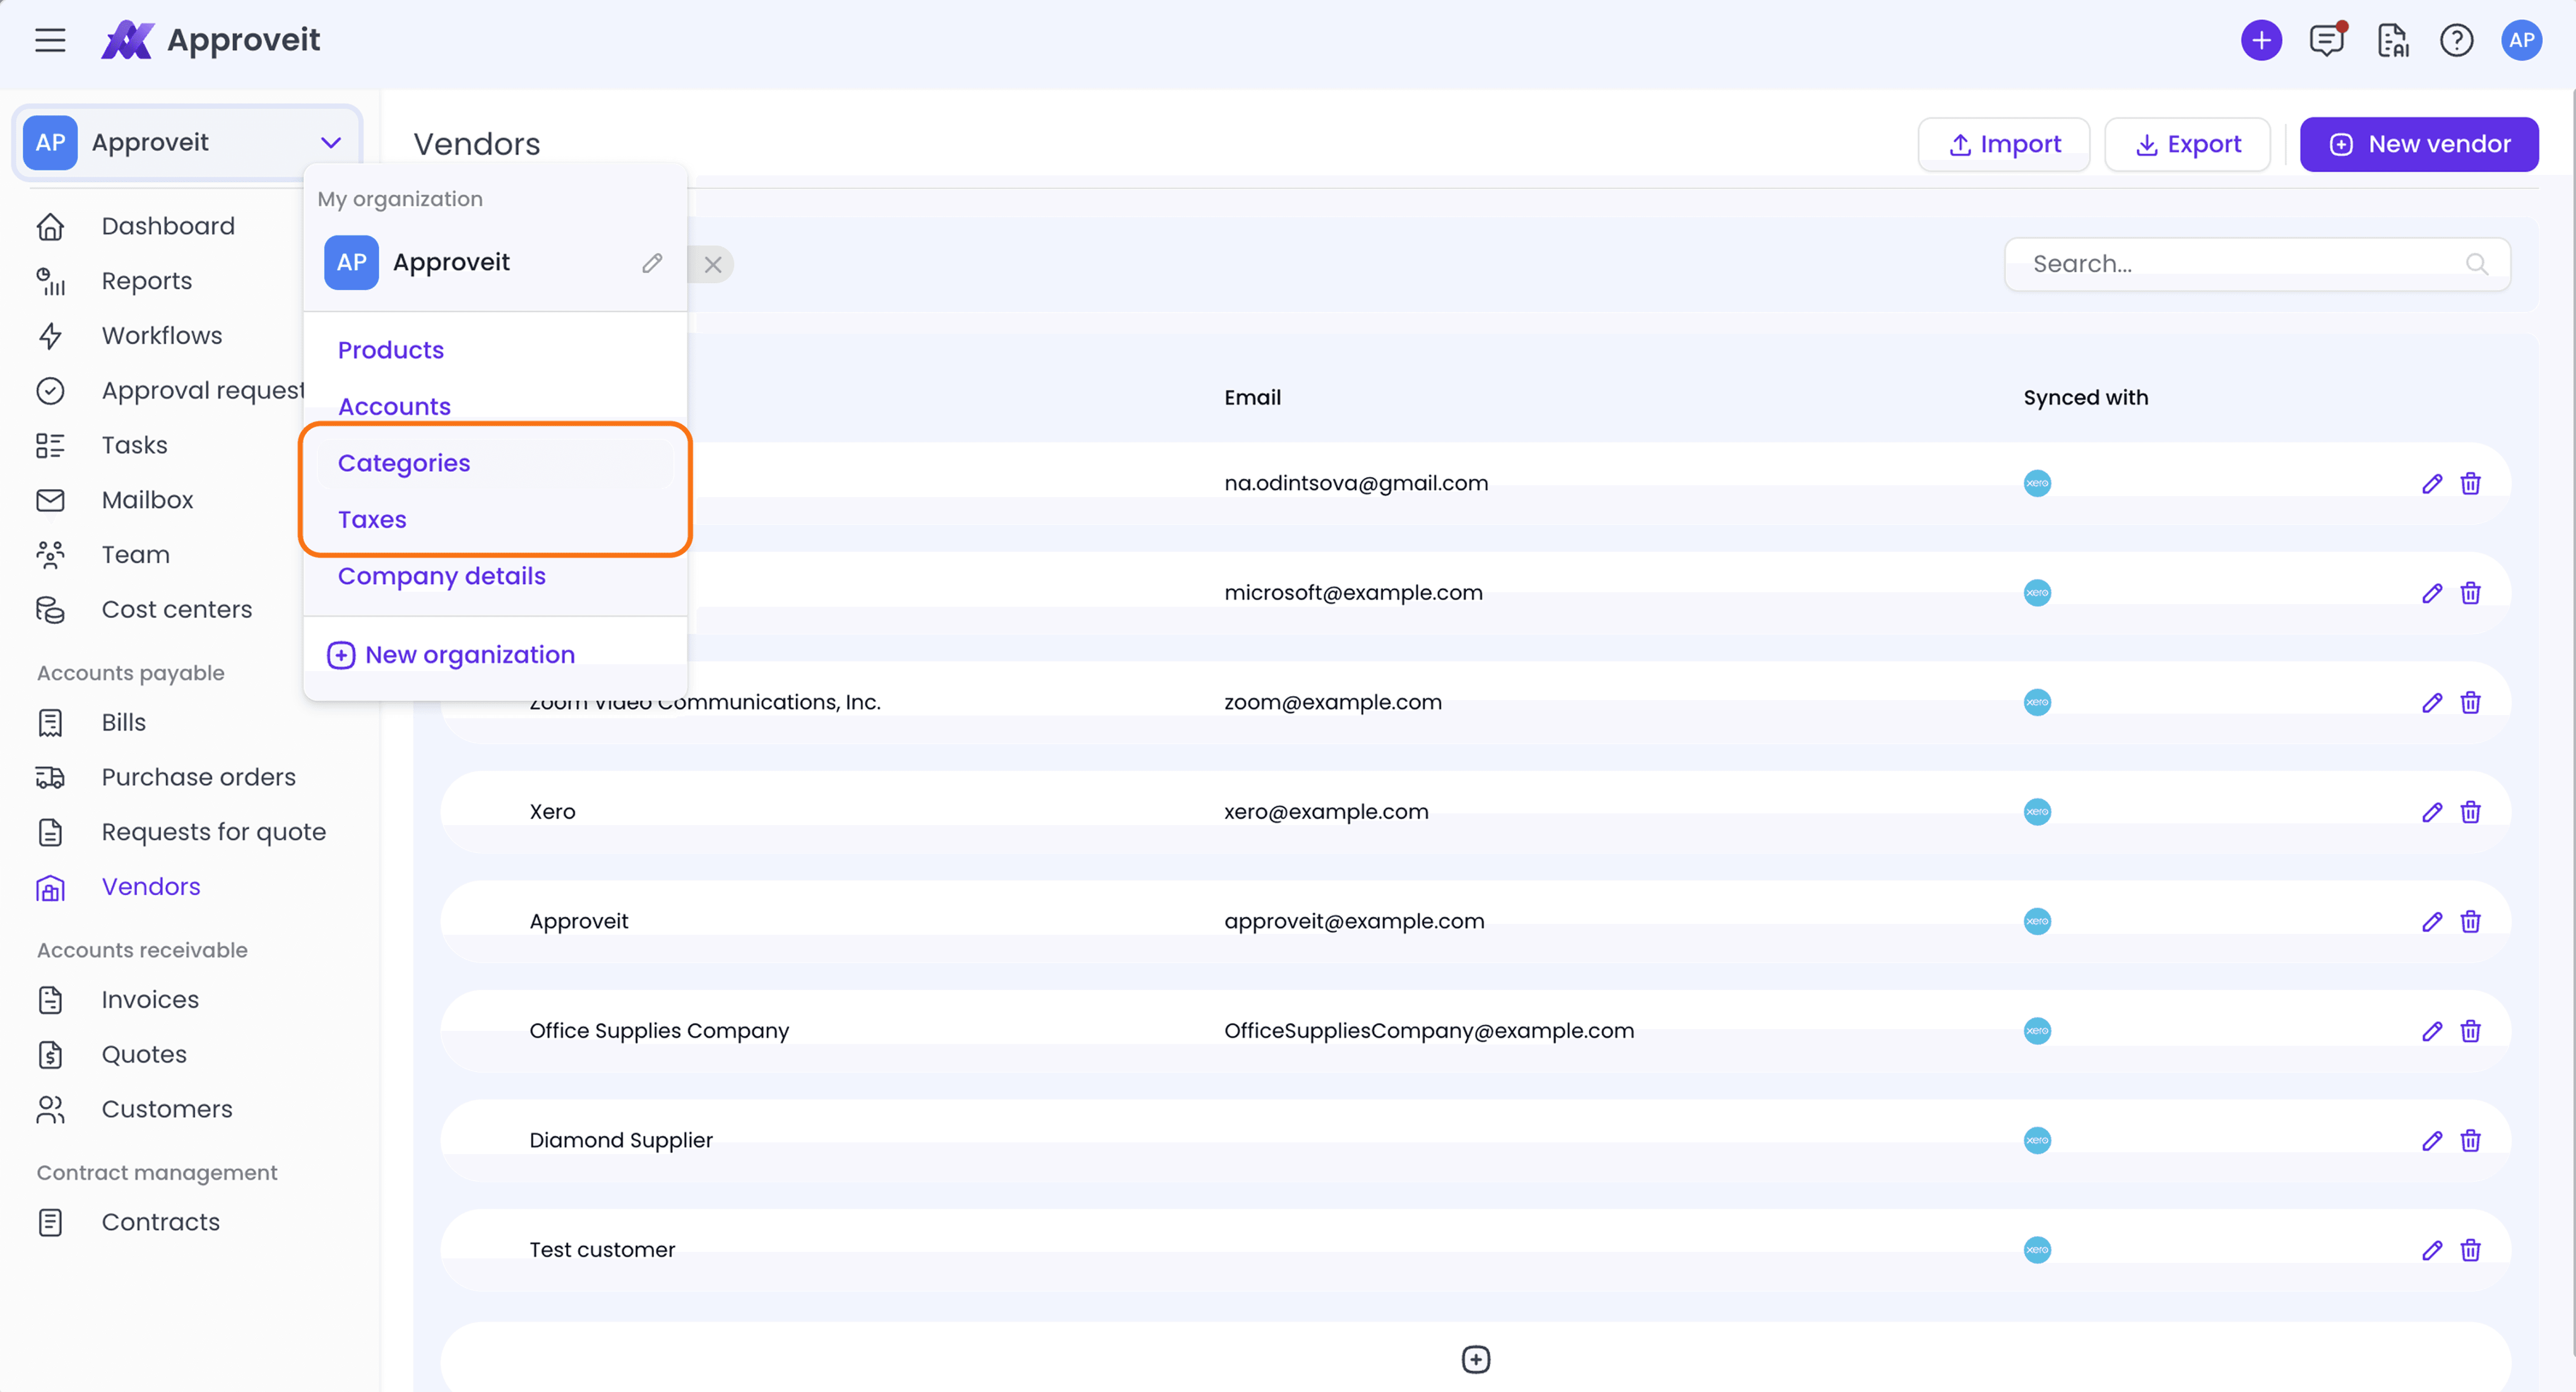Edit the Office Supplies Company vendor
Screen dimensions: 2576x1392
coord(2432,1031)
